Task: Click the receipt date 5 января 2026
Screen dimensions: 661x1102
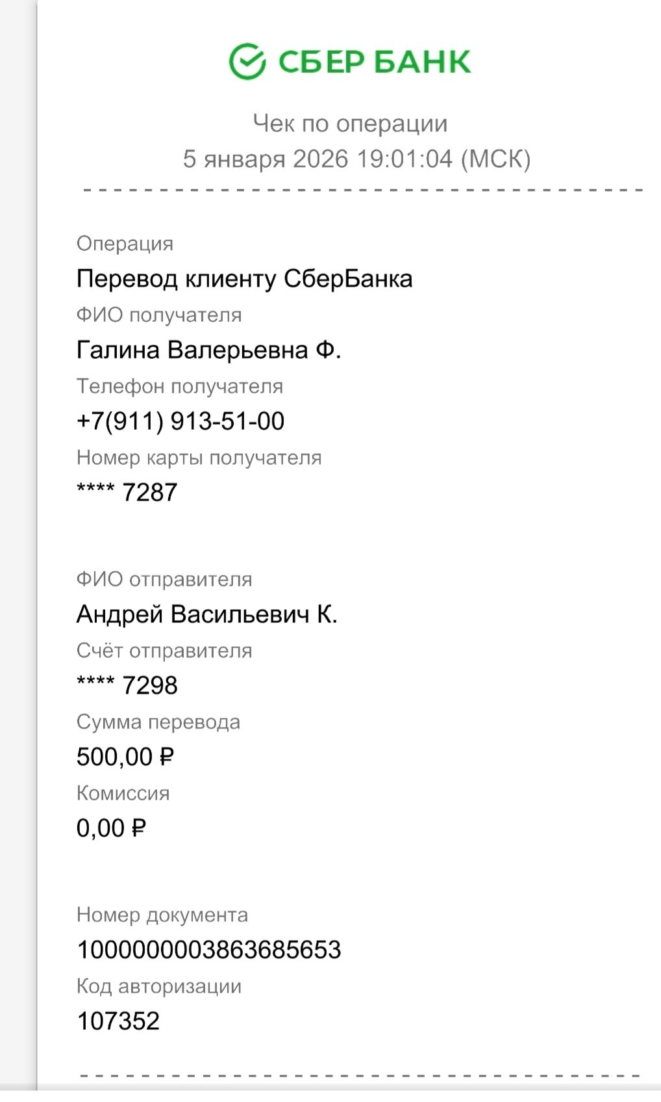Action: click(266, 159)
